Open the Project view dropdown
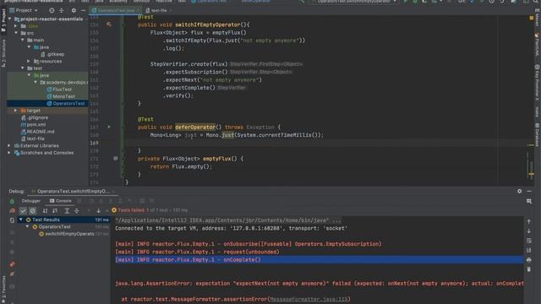The height and width of the screenshot is (304, 541). 24,10
